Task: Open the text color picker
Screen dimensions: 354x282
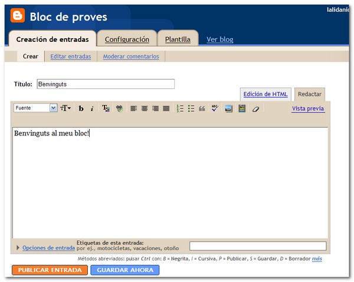Action: coord(106,108)
